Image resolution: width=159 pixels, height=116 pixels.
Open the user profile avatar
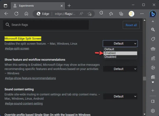tap(131, 14)
